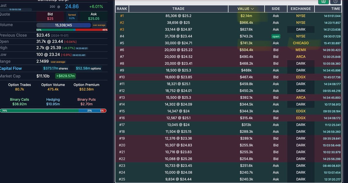Click the $504.4k value cell

[246, 50]
